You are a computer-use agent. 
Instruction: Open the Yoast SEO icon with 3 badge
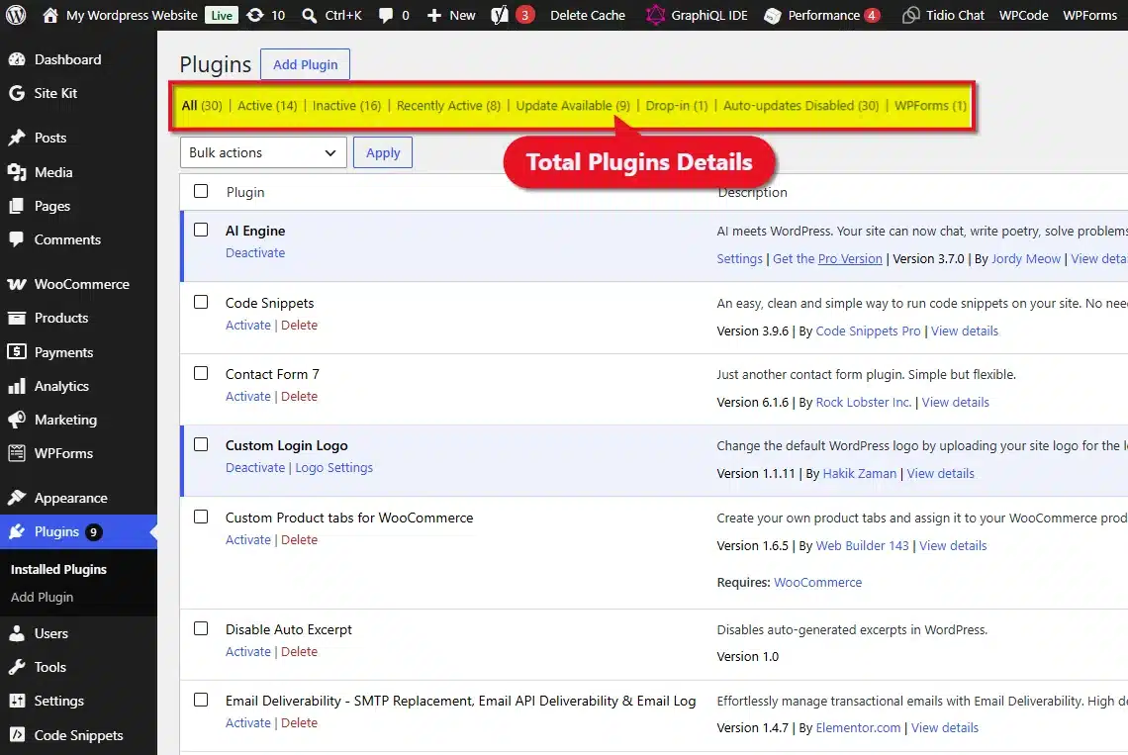point(500,15)
